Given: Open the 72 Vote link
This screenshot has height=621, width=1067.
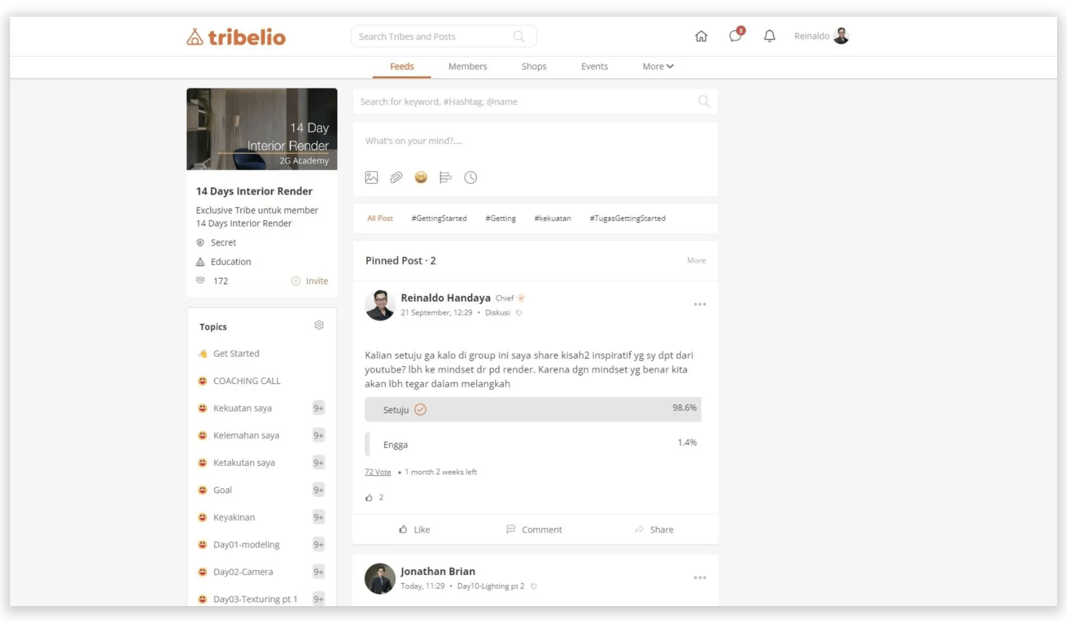Looking at the screenshot, I should (378, 472).
